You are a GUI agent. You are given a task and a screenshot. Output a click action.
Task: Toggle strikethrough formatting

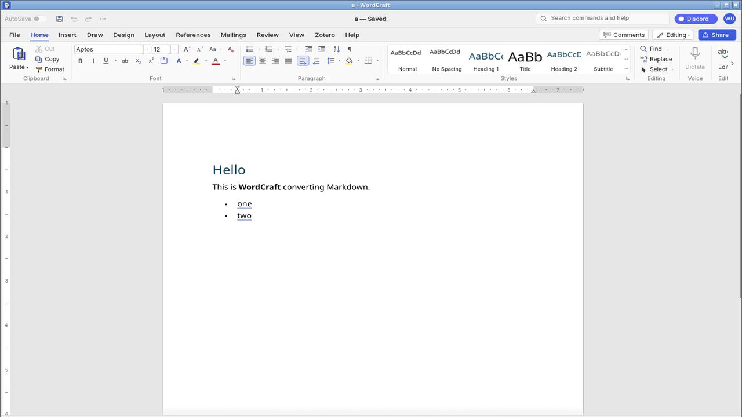click(125, 61)
